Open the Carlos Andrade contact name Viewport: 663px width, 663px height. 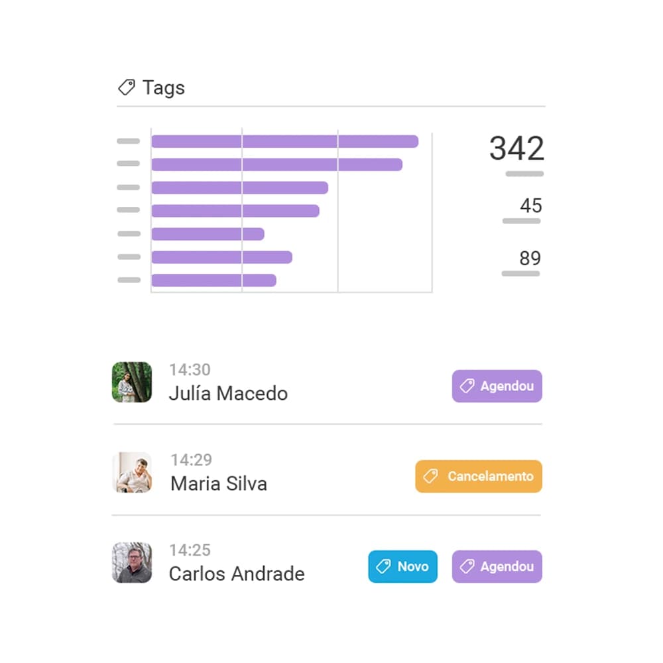pos(237,573)
